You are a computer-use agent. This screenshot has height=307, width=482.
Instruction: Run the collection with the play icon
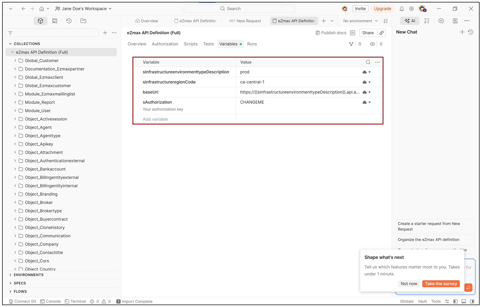[353, 33]
